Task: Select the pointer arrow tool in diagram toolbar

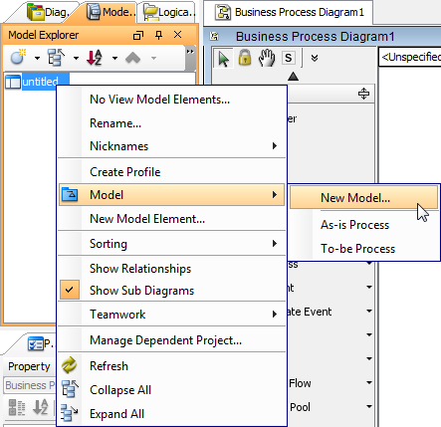Action: 223,59
